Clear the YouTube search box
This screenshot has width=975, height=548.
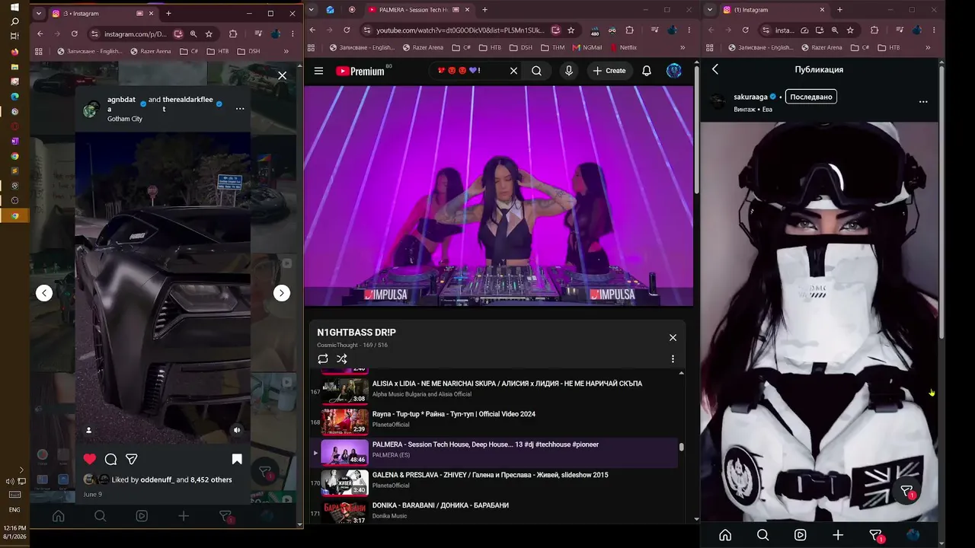(x=513, y=71)
